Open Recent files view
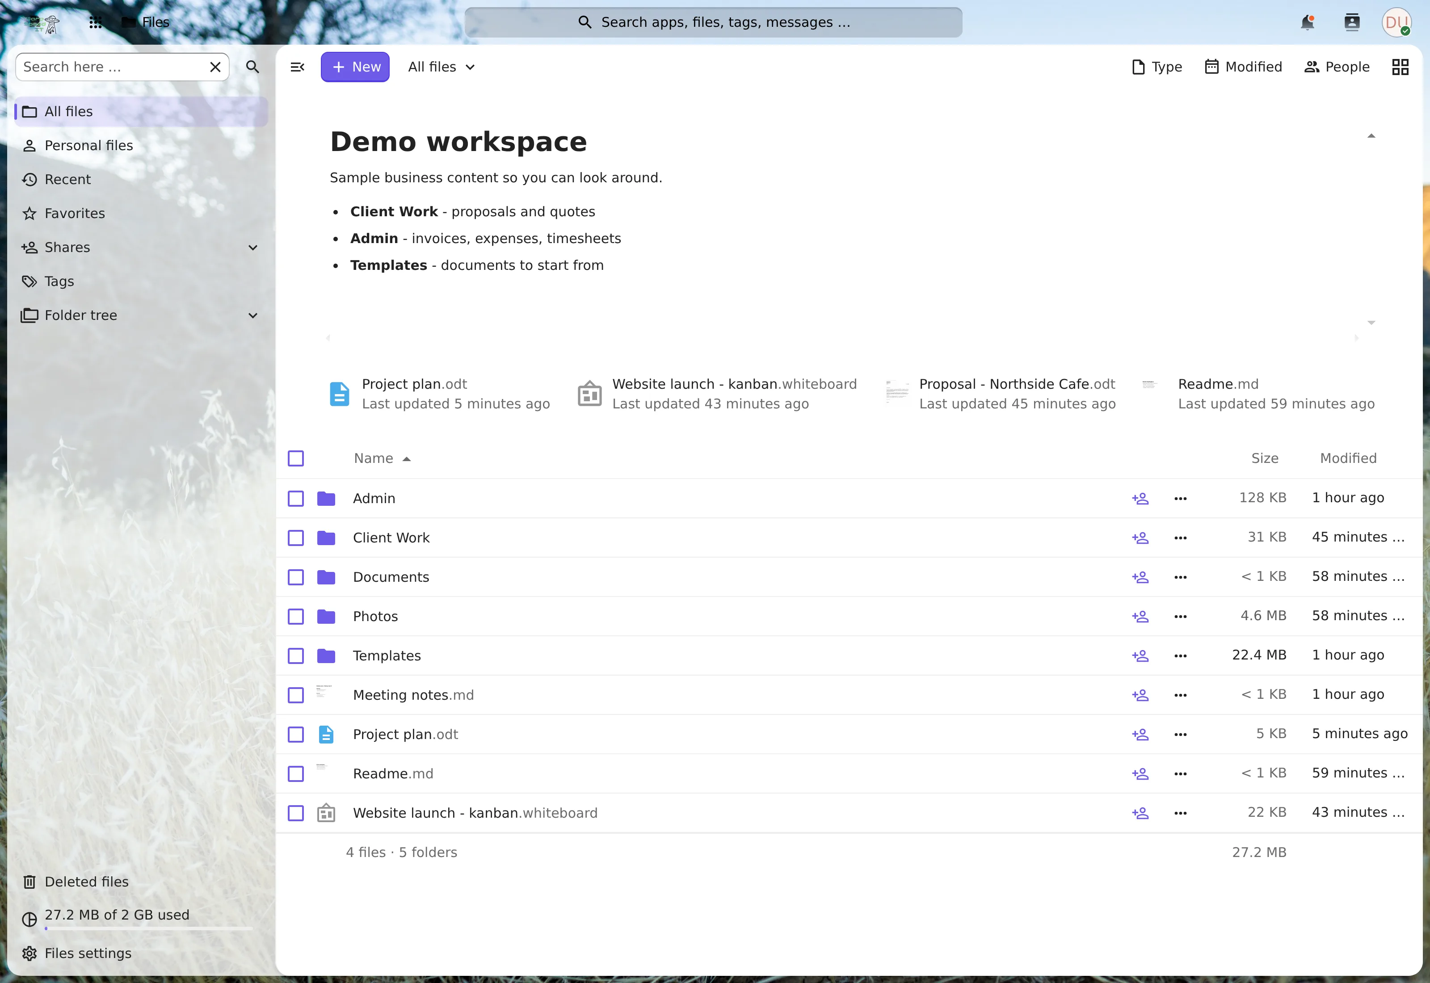Screen dimensions: 1430x983 pos(141,179)
